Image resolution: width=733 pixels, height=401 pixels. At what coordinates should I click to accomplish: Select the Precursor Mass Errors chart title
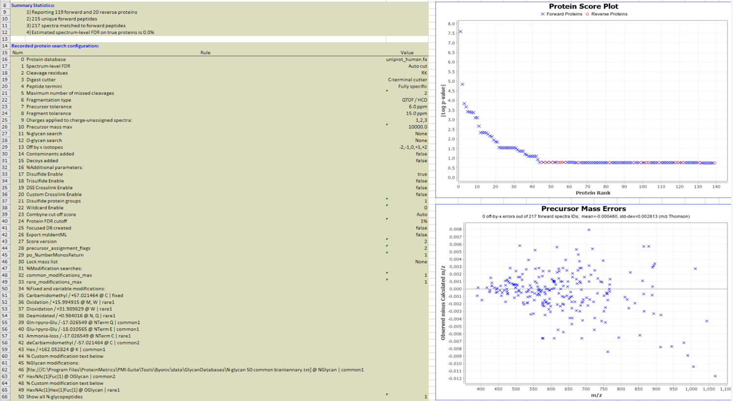583,209
